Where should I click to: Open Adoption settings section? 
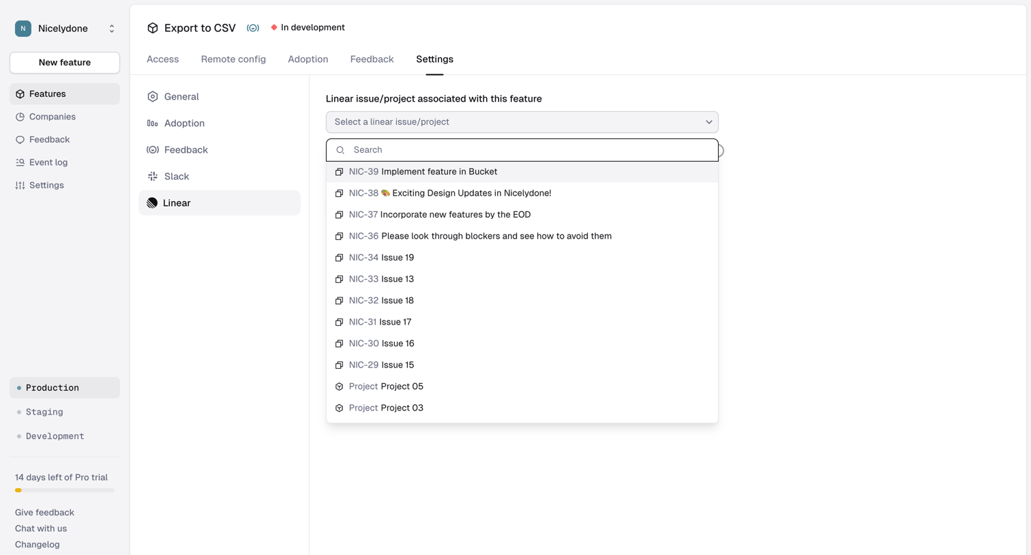click(220, 123)
